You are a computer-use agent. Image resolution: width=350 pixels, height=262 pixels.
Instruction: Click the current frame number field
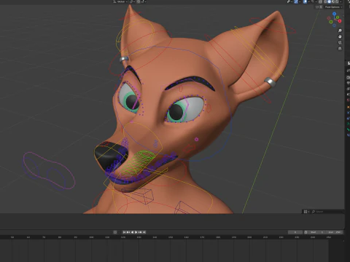(295, 232)
